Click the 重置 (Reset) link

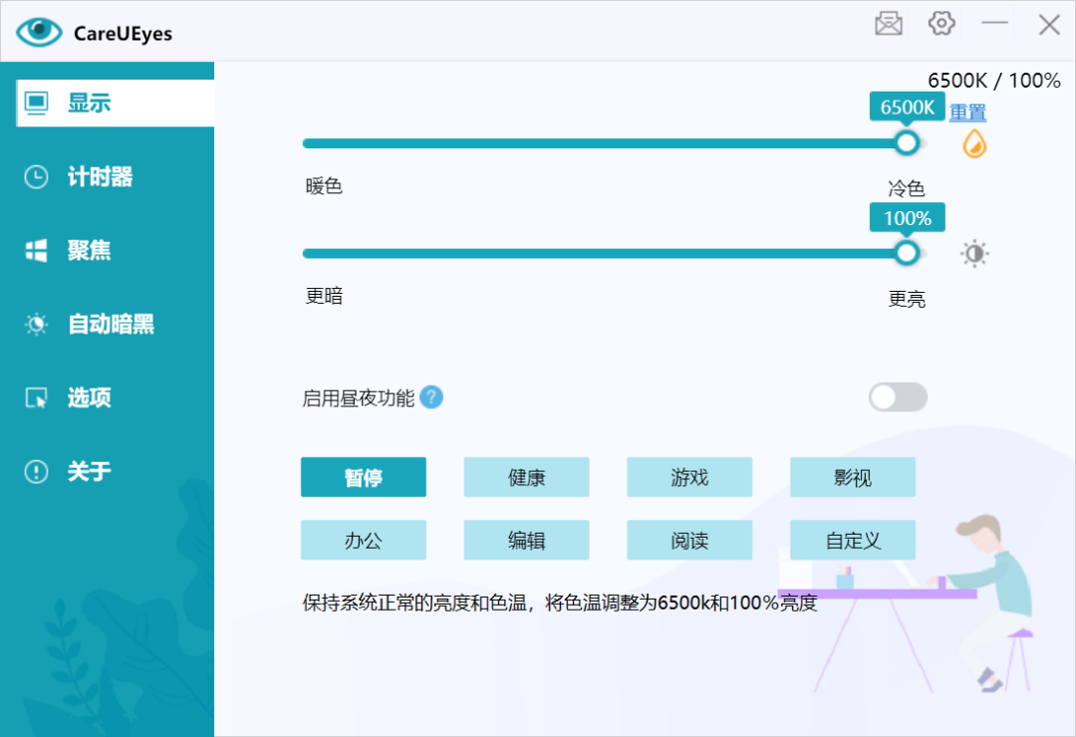pyautogui.click(x=967, y=113)
